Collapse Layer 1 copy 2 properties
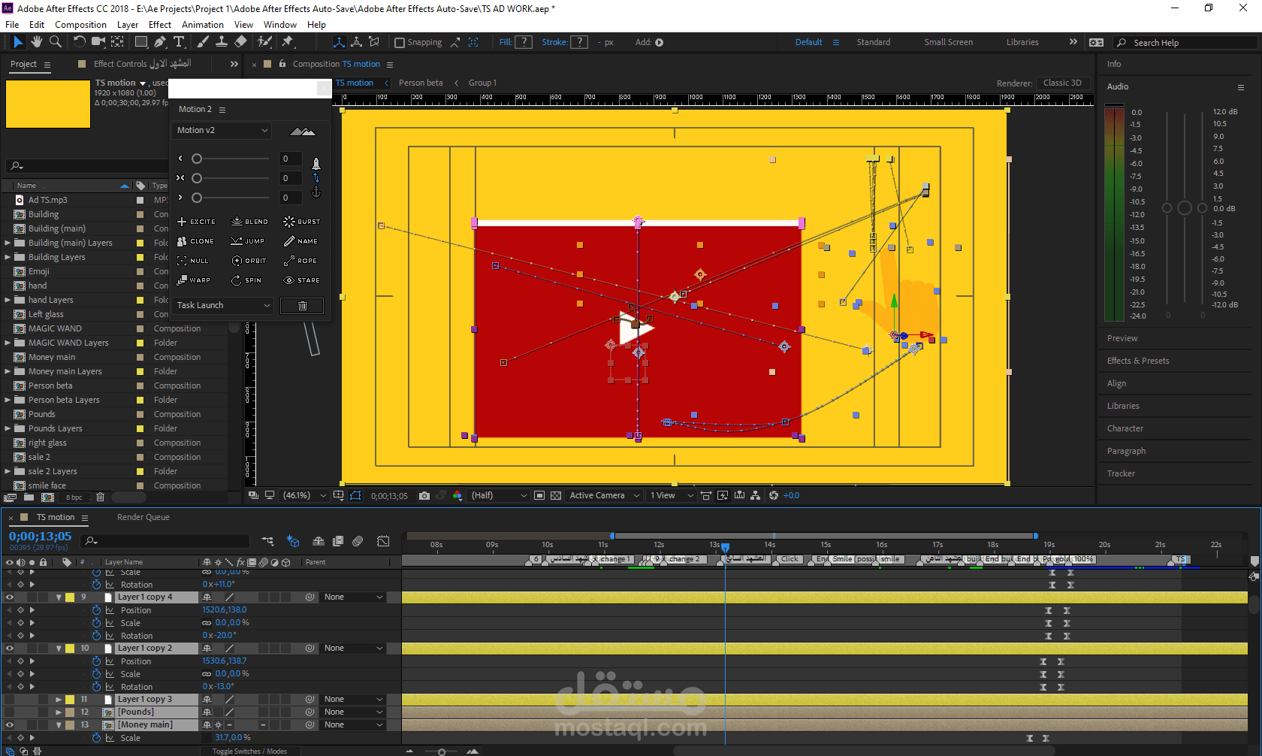1262x756 pixels. coord(59,649)
